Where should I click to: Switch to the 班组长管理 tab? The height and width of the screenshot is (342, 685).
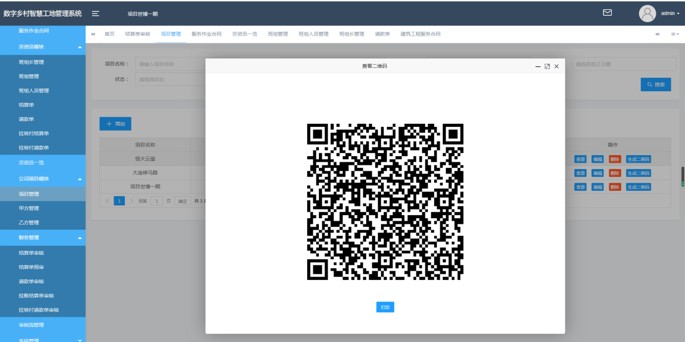pos(352,34)
